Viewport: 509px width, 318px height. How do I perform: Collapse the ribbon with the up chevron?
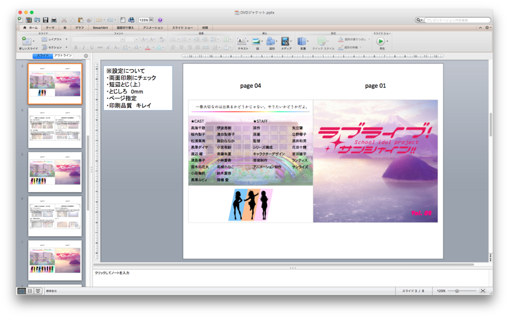coord(480,28)
